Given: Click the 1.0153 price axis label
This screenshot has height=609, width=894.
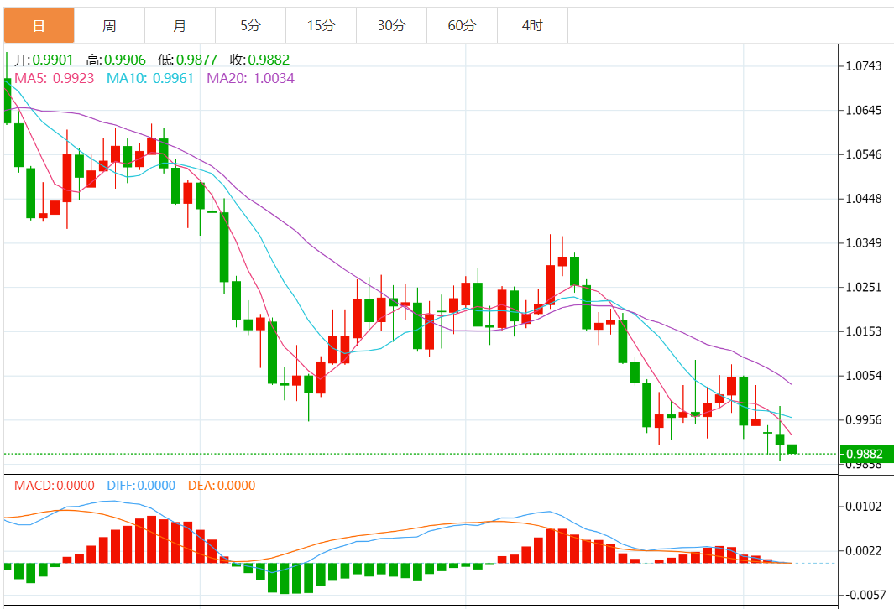Looking at the screenshot, I should tap(863, 331).
